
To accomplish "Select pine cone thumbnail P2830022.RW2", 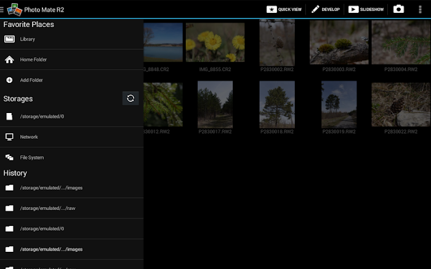I will pyautogui.click(x=401, y=104).
